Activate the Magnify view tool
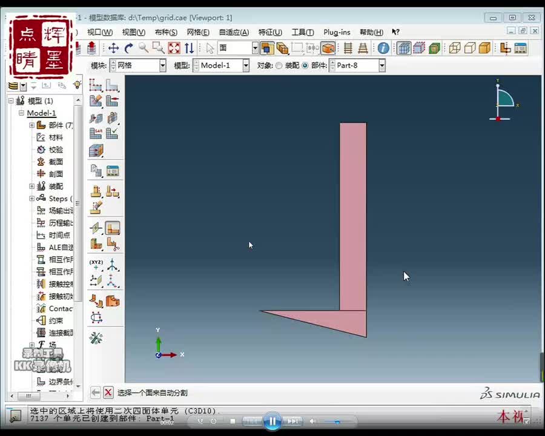The width and height of the screenshot is (545, 436). coord(144,48)
